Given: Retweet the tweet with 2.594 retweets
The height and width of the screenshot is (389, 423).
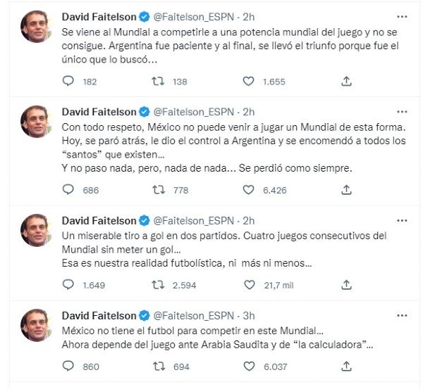Looking at the screenshot, I should click(159, 284).
